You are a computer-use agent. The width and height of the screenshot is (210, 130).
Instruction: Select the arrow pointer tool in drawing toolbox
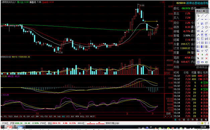point(198,15)
